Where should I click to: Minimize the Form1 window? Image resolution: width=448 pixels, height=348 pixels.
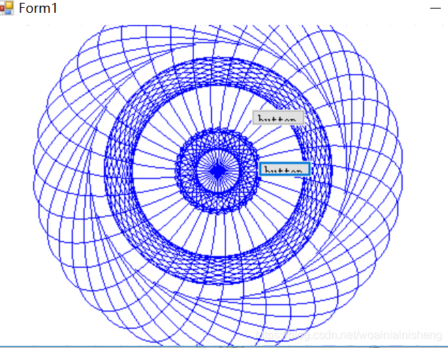point(435,9)
